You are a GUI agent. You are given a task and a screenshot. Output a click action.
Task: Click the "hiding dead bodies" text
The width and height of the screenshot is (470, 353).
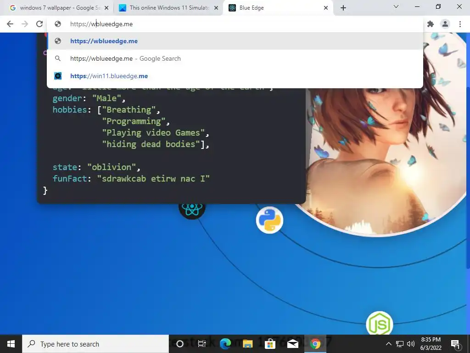(151, 144)
